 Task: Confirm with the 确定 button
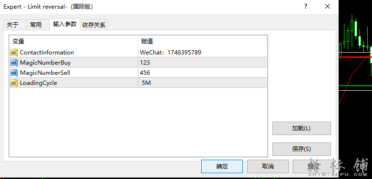coord(222,166)
